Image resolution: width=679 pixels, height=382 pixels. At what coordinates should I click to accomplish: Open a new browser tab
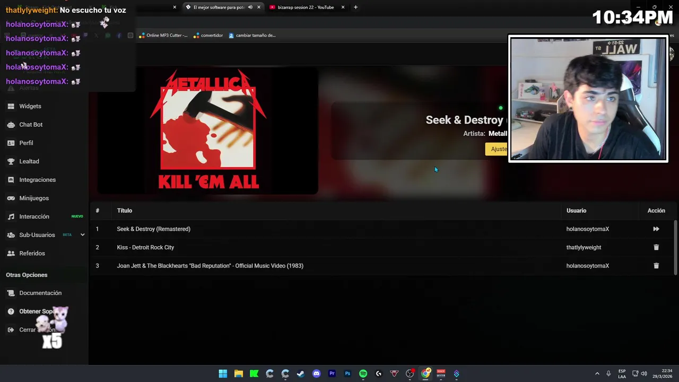tap(355, 7)
